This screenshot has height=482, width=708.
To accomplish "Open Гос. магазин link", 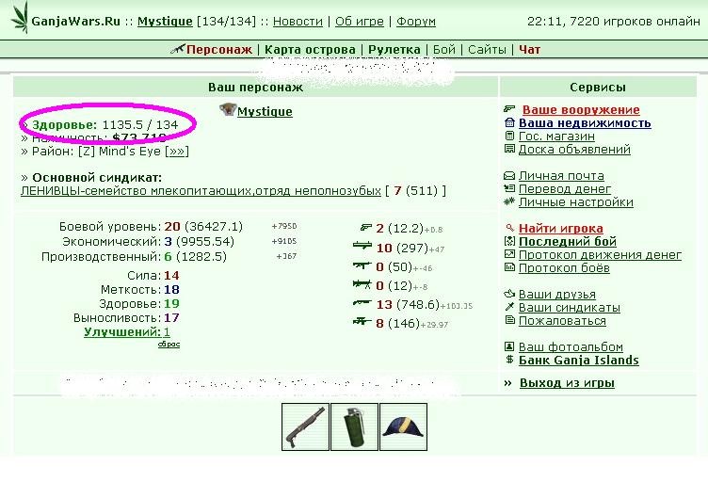I will tap(556, 136).
